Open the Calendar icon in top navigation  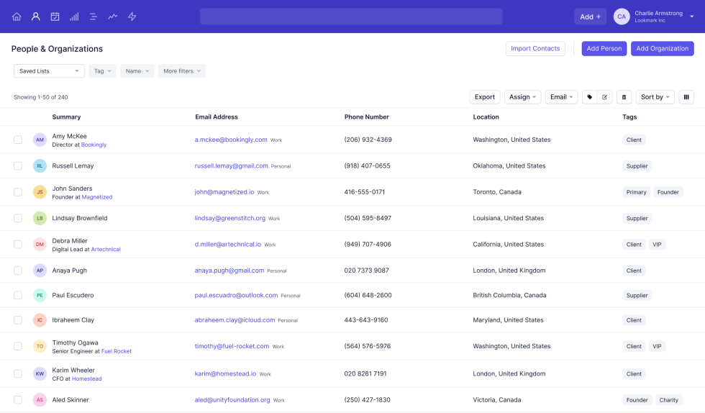[x=55, y=17]
